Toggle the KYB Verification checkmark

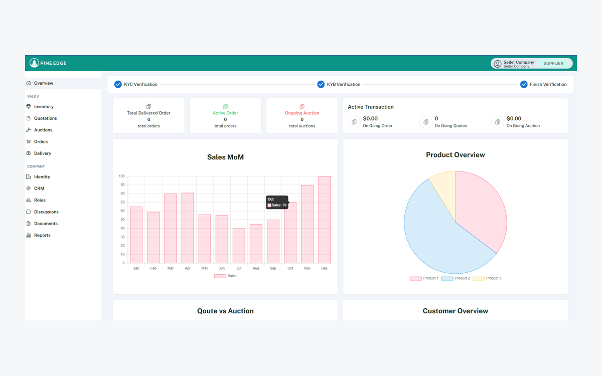click(321, 84)
